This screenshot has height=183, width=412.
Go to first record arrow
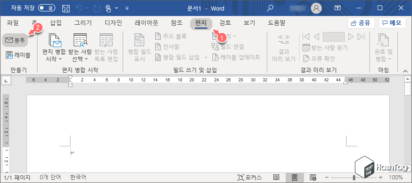coord(306,37)
